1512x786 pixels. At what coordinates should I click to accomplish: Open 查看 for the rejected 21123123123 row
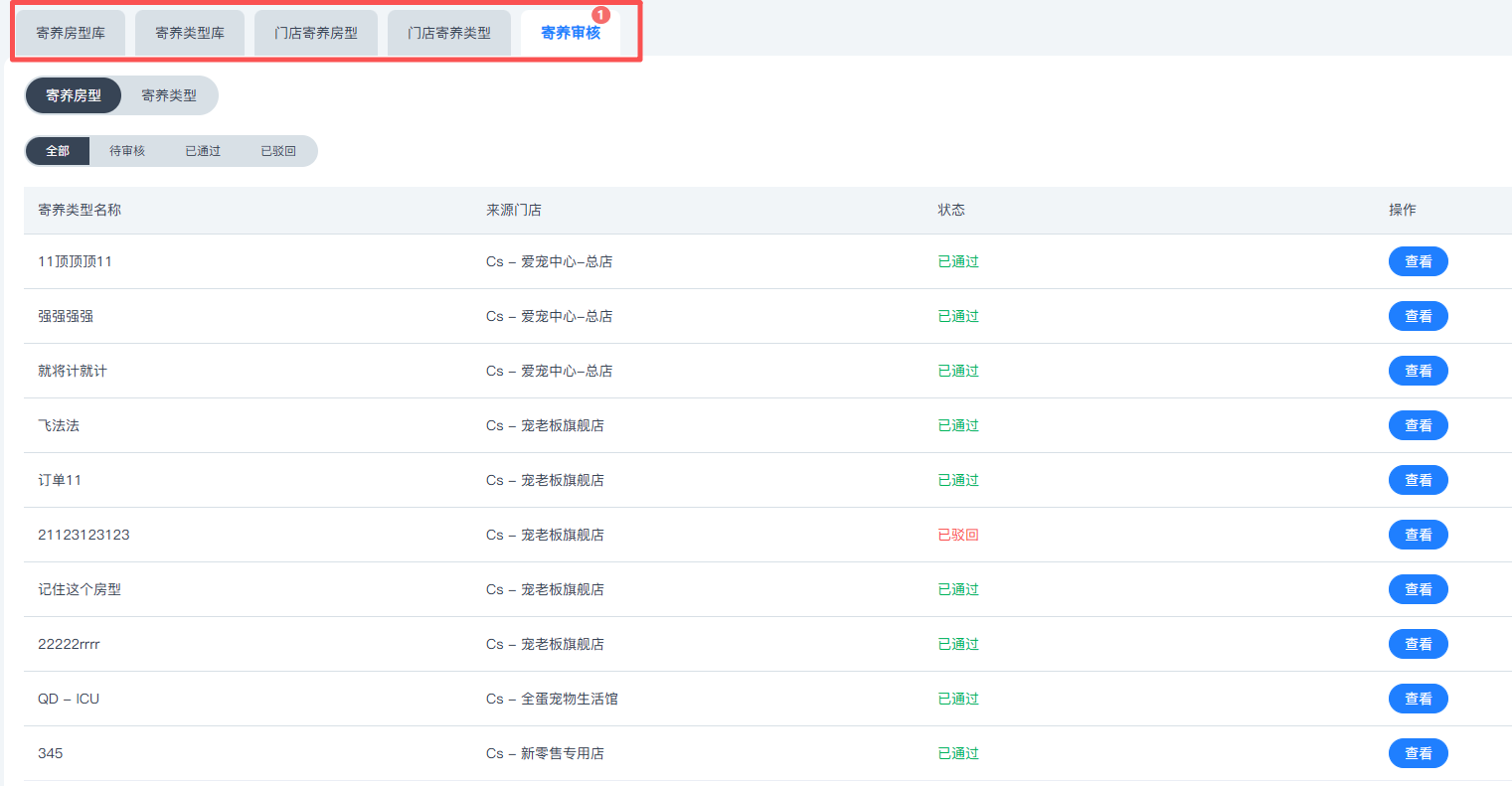click(1418, 535)
